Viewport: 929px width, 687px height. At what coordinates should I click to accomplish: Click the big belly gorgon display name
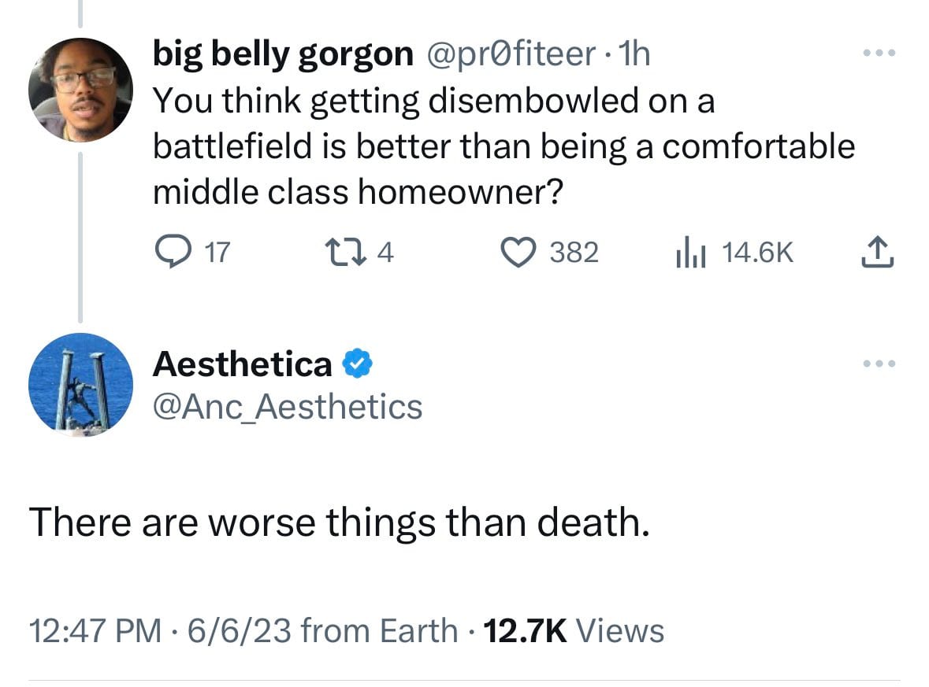click(x=283, y=54)
